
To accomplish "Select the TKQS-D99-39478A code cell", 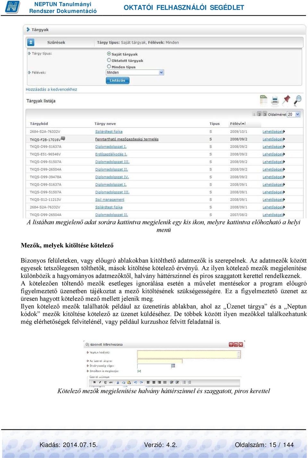I will (x=45, y=177).
